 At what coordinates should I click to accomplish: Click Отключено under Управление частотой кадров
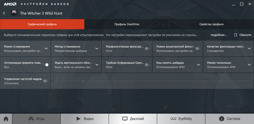pyautogui.click(x=11, y=83)
